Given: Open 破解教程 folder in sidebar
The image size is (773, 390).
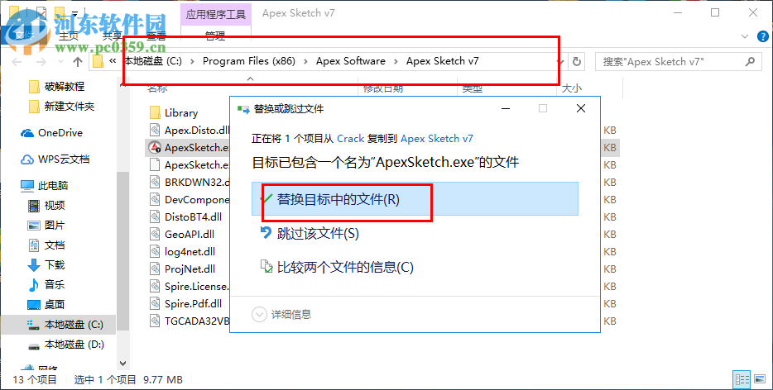Looking at the screenshot, I should tap(64, 87).
